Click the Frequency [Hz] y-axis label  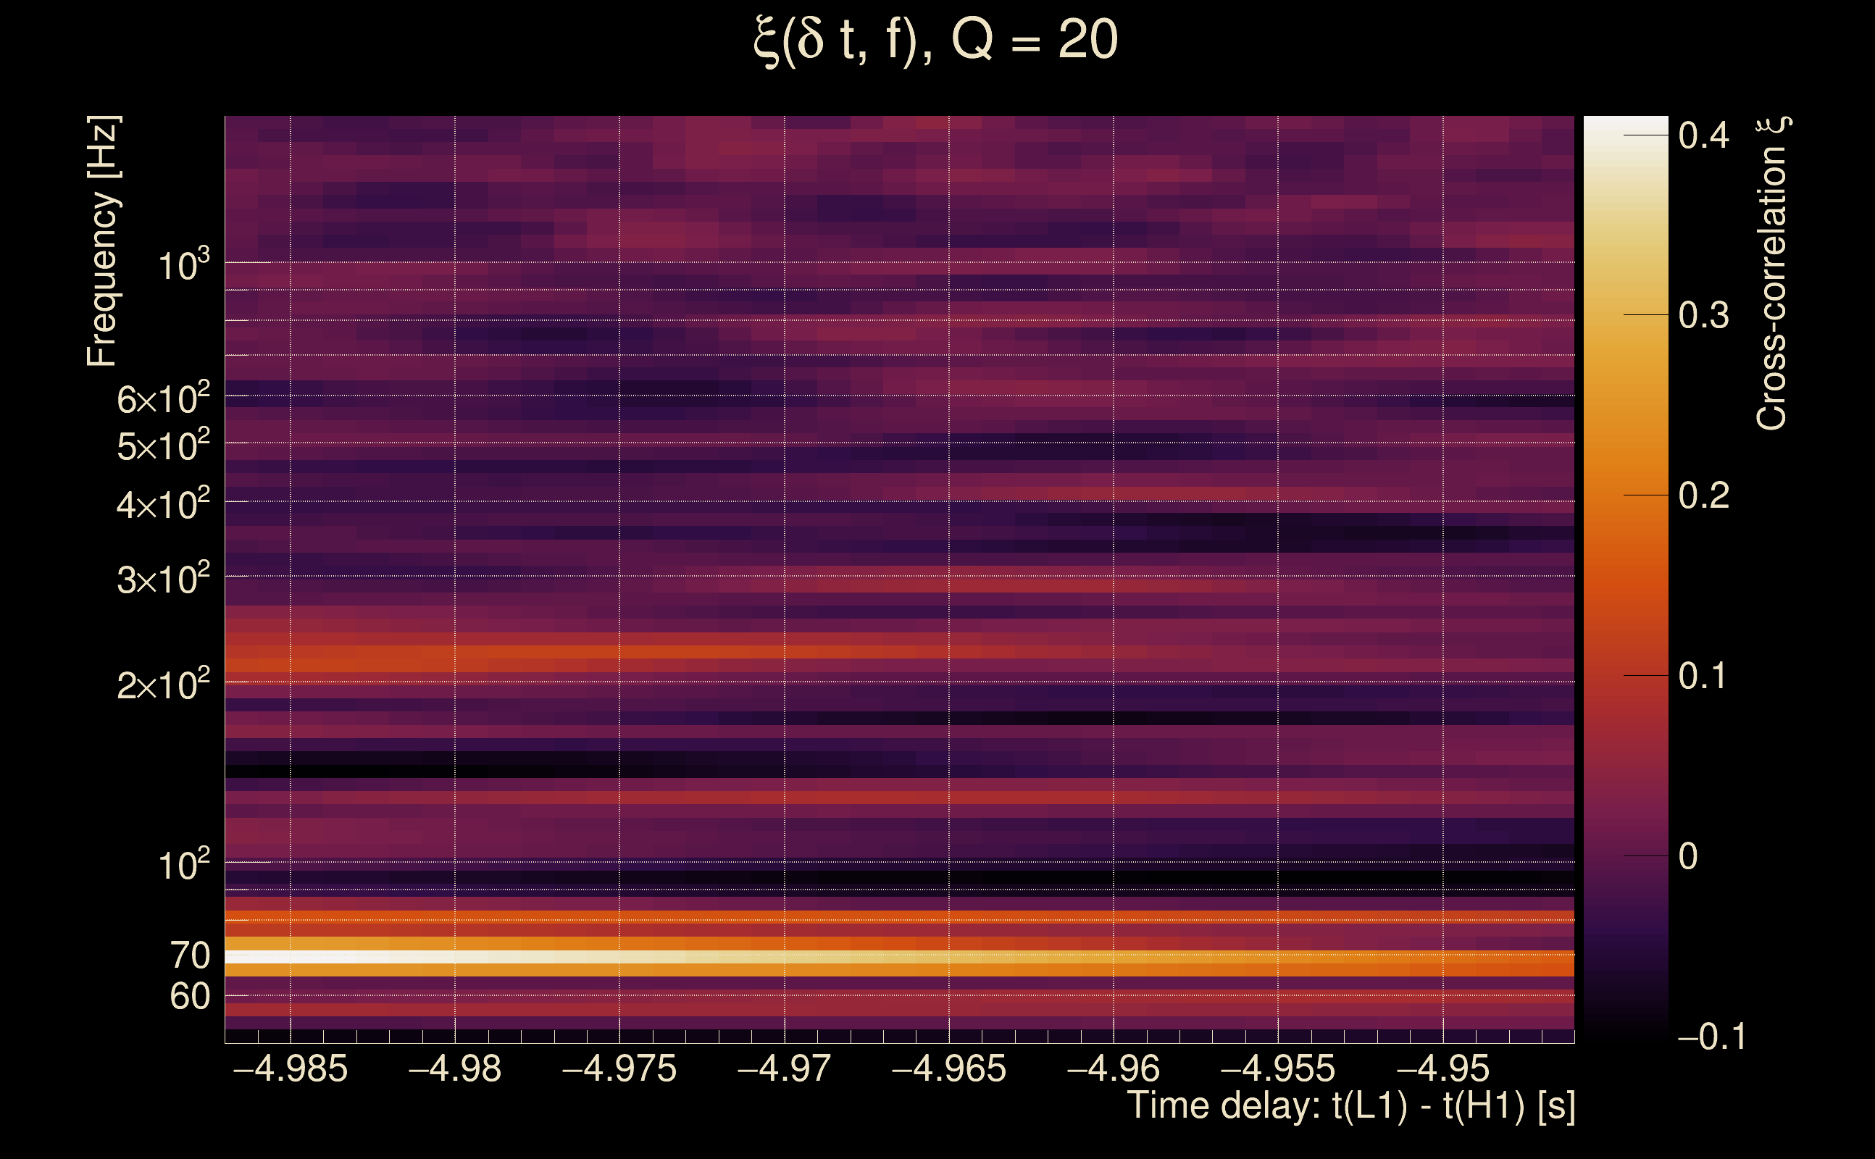pyautogui.click(x=103, y=241)
